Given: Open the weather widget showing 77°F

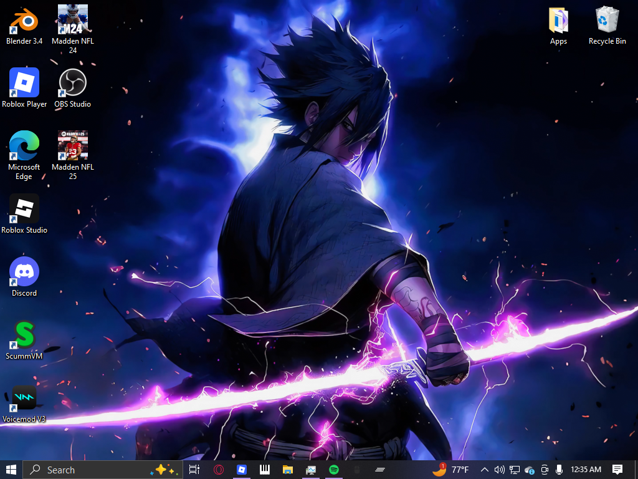Looking at the screenshot, I should 450,470.
